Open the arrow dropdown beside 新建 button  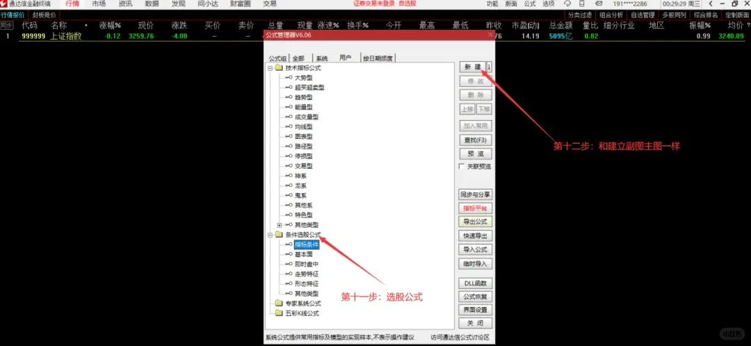pos(489,67)
